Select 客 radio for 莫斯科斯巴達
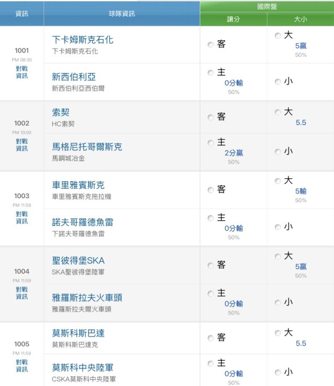This screenshot has width=334, height=386. tap(210, 338)
